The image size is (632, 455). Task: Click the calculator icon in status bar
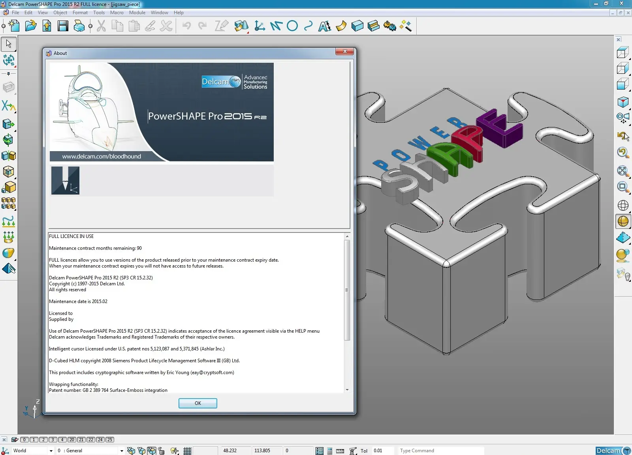(330, 451)
